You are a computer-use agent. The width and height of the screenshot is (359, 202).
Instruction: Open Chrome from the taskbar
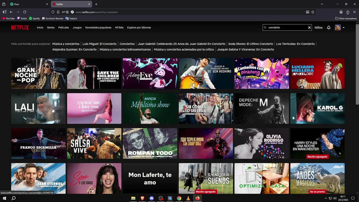[179, 198]
